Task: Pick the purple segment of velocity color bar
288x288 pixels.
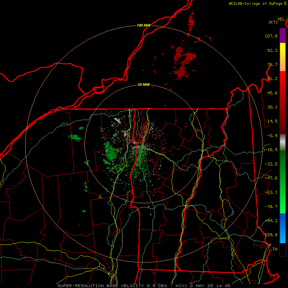Action: click(x=283, y=36)
